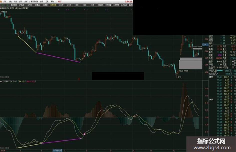Switch to the 周线 period
Image resolution: width=236 pixels, height=152 pixels.
point(85,5)
